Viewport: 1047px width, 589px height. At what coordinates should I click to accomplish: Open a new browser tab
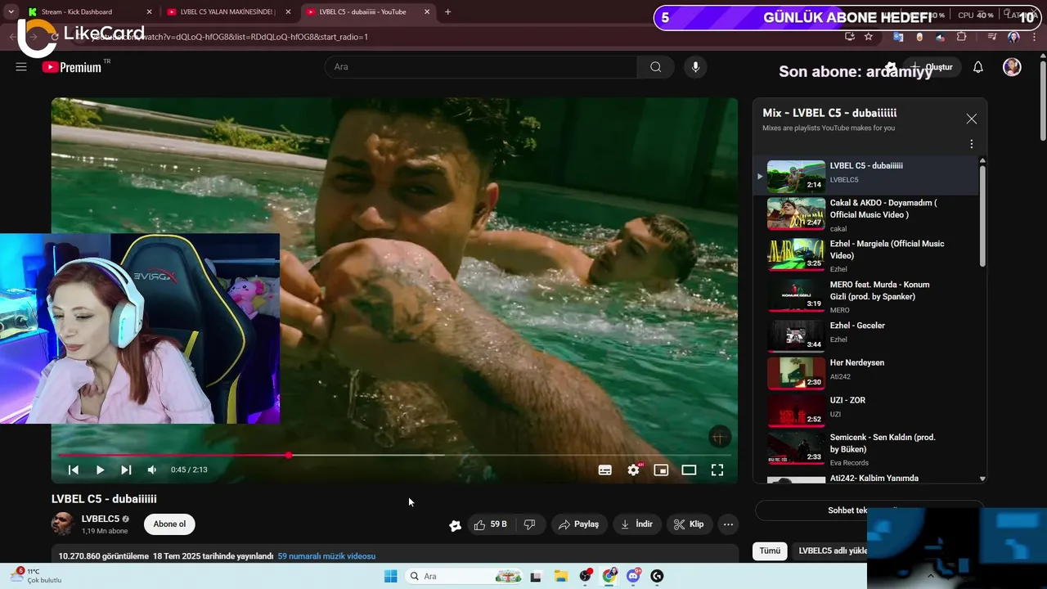[x=447, y=12]
